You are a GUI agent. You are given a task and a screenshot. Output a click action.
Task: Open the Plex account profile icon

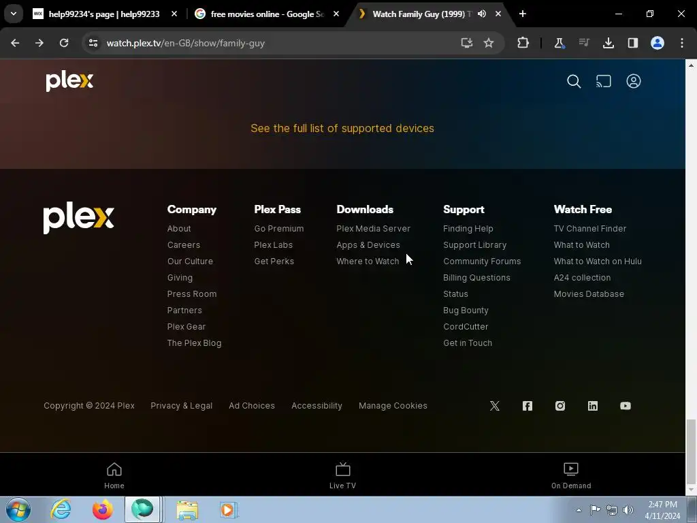pos(634,82)
